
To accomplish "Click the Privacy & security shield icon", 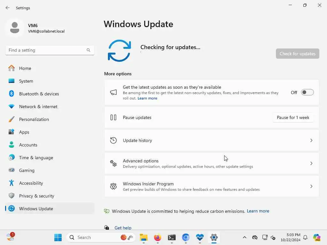I will 11,196.
